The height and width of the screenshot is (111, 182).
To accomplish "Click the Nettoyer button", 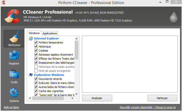I will (162, 98).
